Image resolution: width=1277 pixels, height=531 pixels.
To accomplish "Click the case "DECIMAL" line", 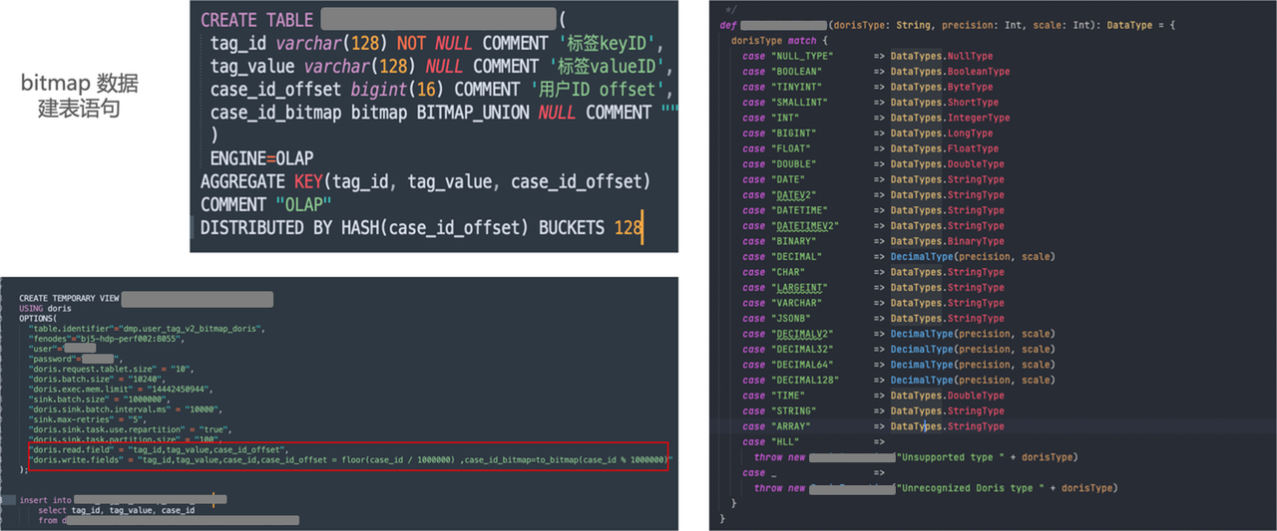I will pyautogui.click(x=898, y=257).
